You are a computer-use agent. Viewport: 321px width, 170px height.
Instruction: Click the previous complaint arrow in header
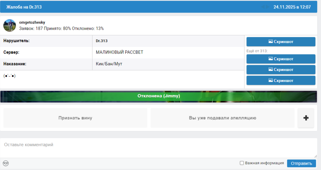coord(263,7)
